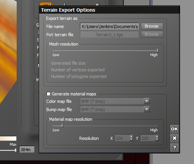Image resolution: width=194 pixels, height=164 pixels.
Task: Click the PoV terrain file field
Action: tap(109, 35)
